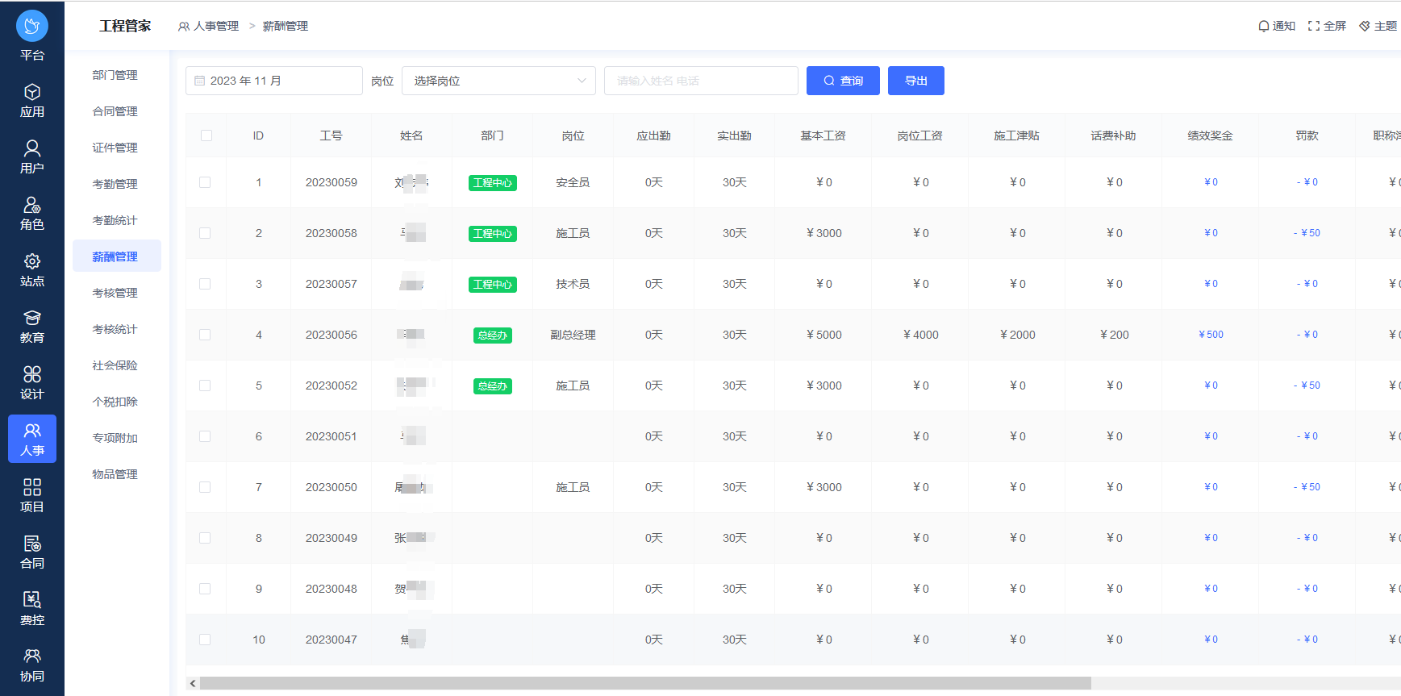This screenshot has height=696, width=1401.
Task: Expand the 选择岗位 position dropdown
Action: (498, 81)
